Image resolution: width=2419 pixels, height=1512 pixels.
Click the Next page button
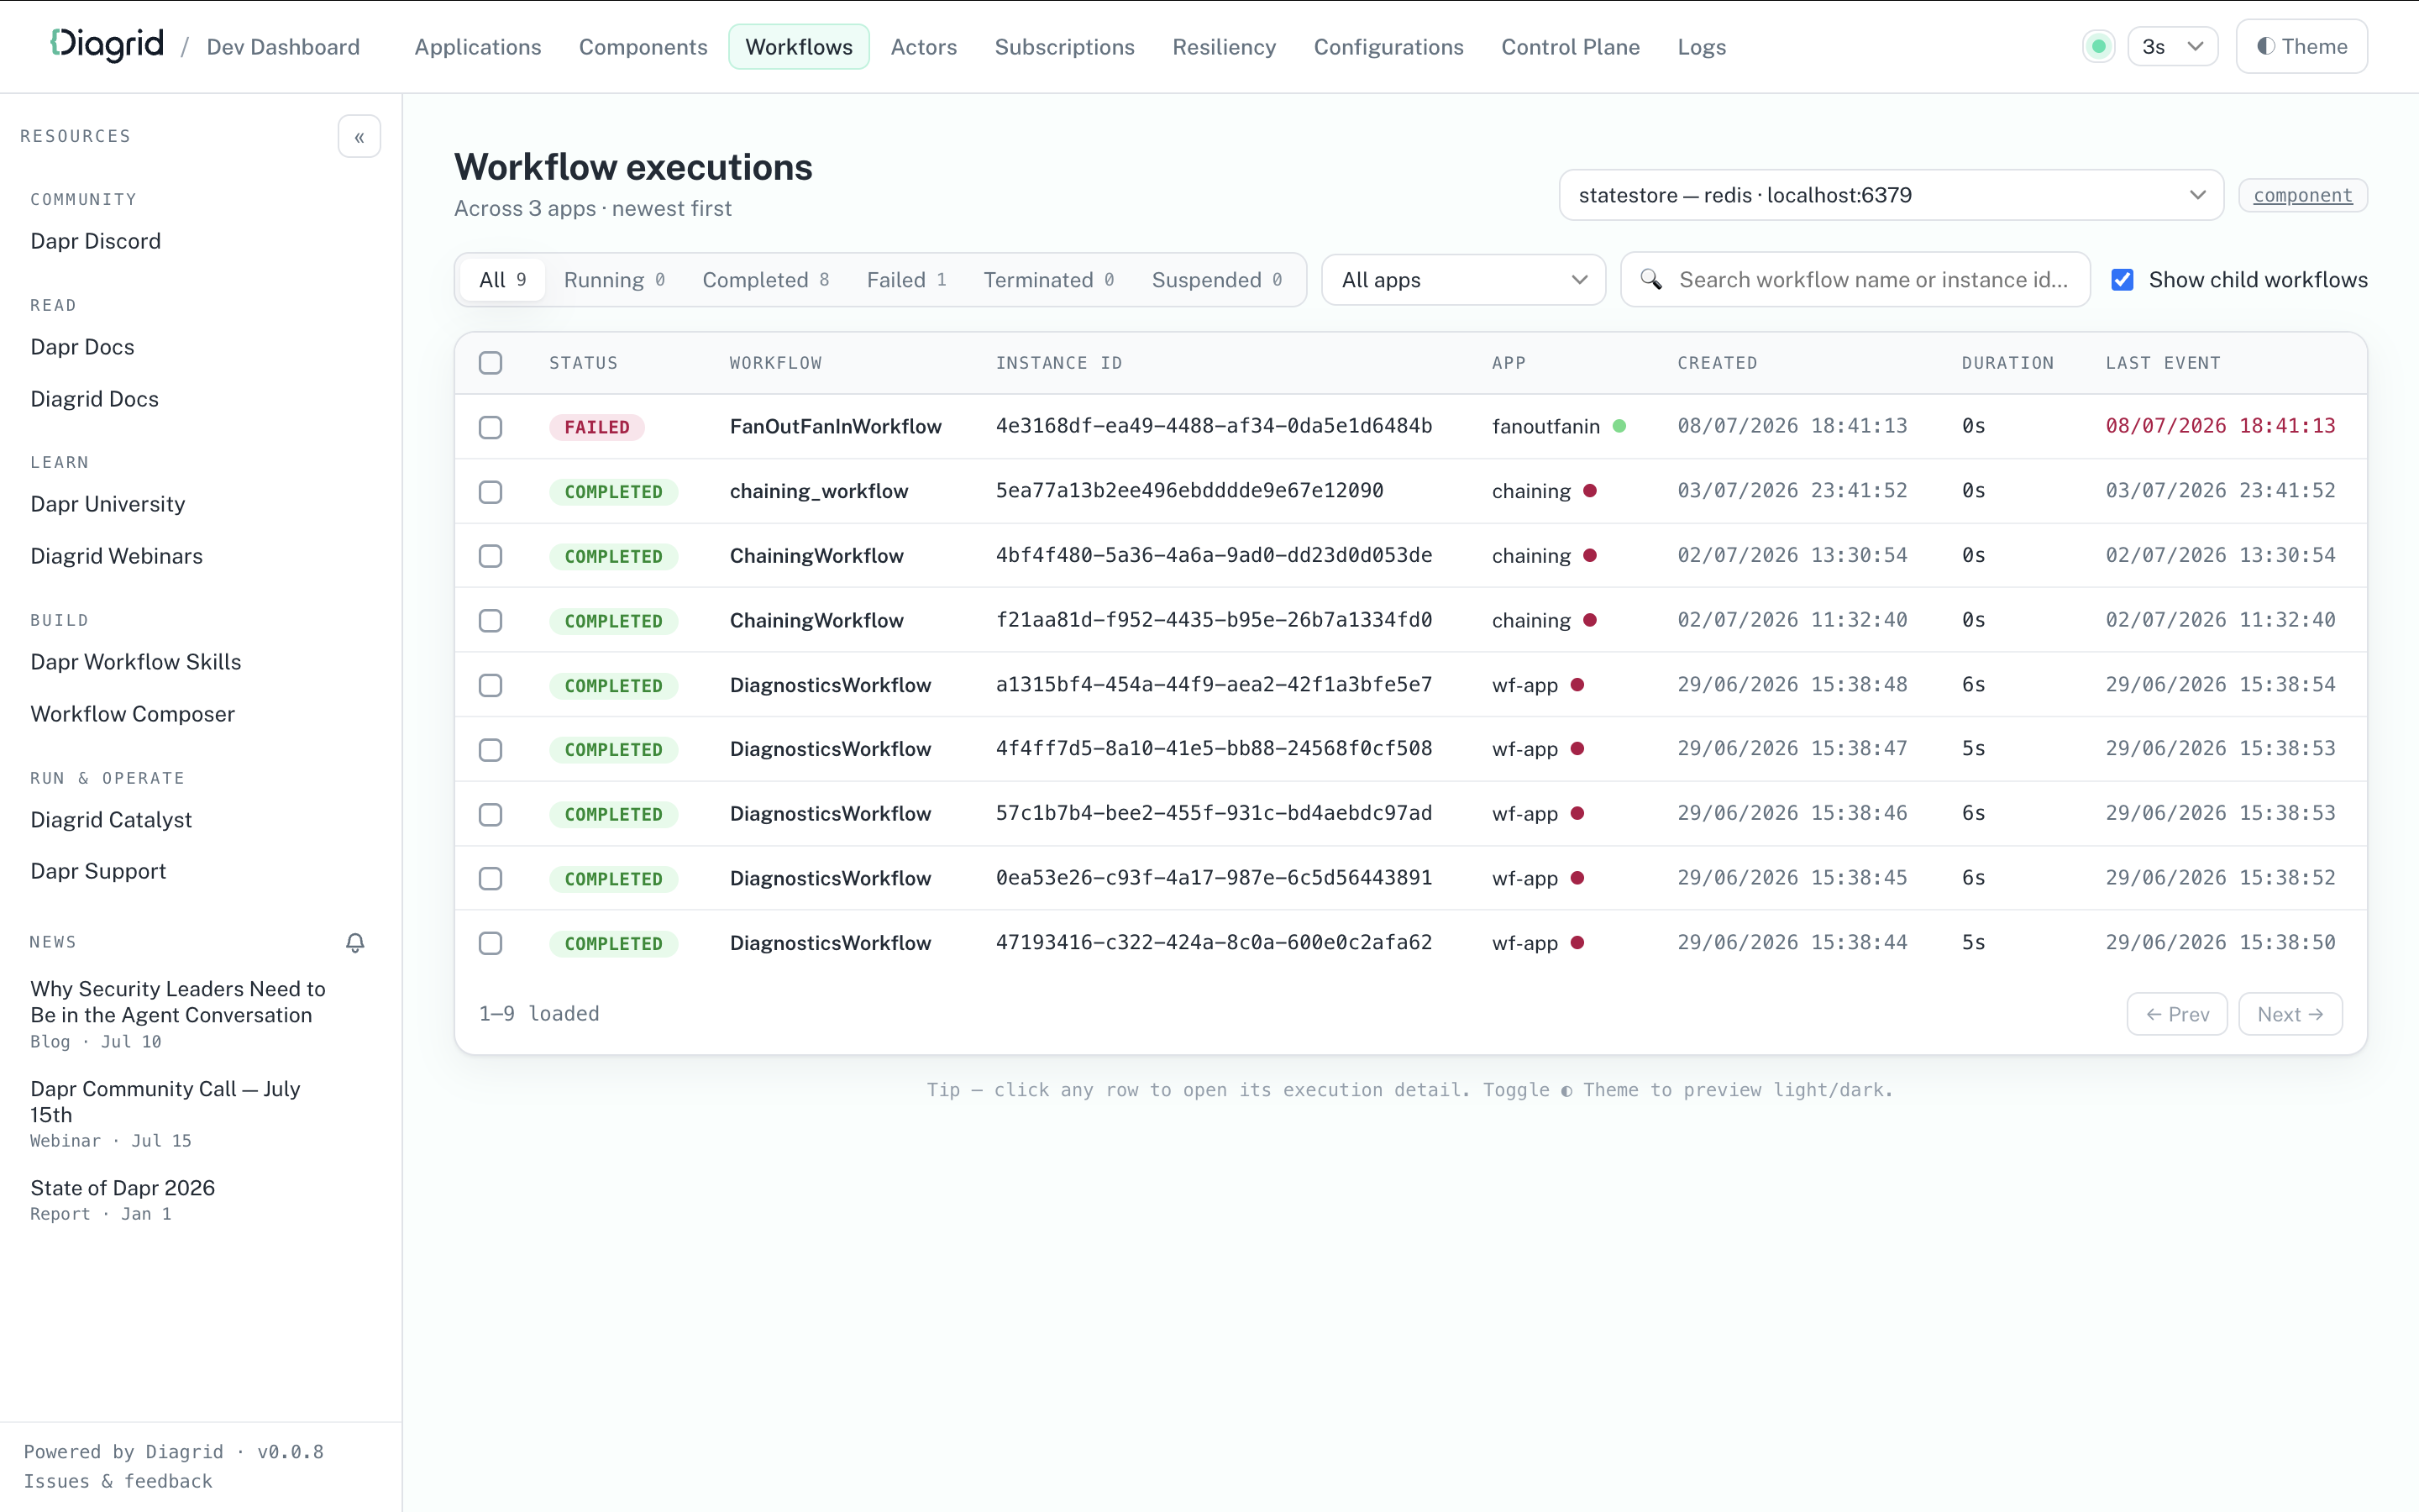(2290, 1014)
